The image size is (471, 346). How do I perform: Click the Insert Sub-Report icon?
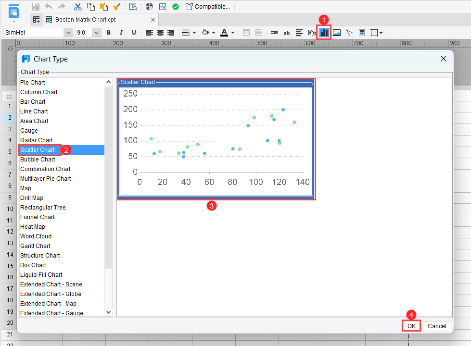(x=362, y=33)
